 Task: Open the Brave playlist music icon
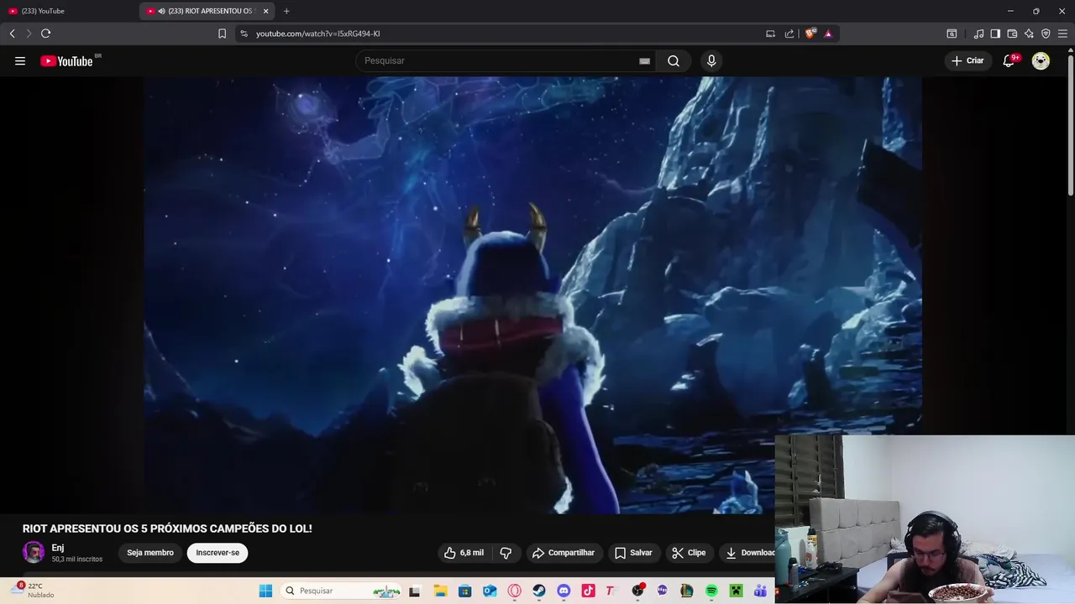(x=978, y=34)
